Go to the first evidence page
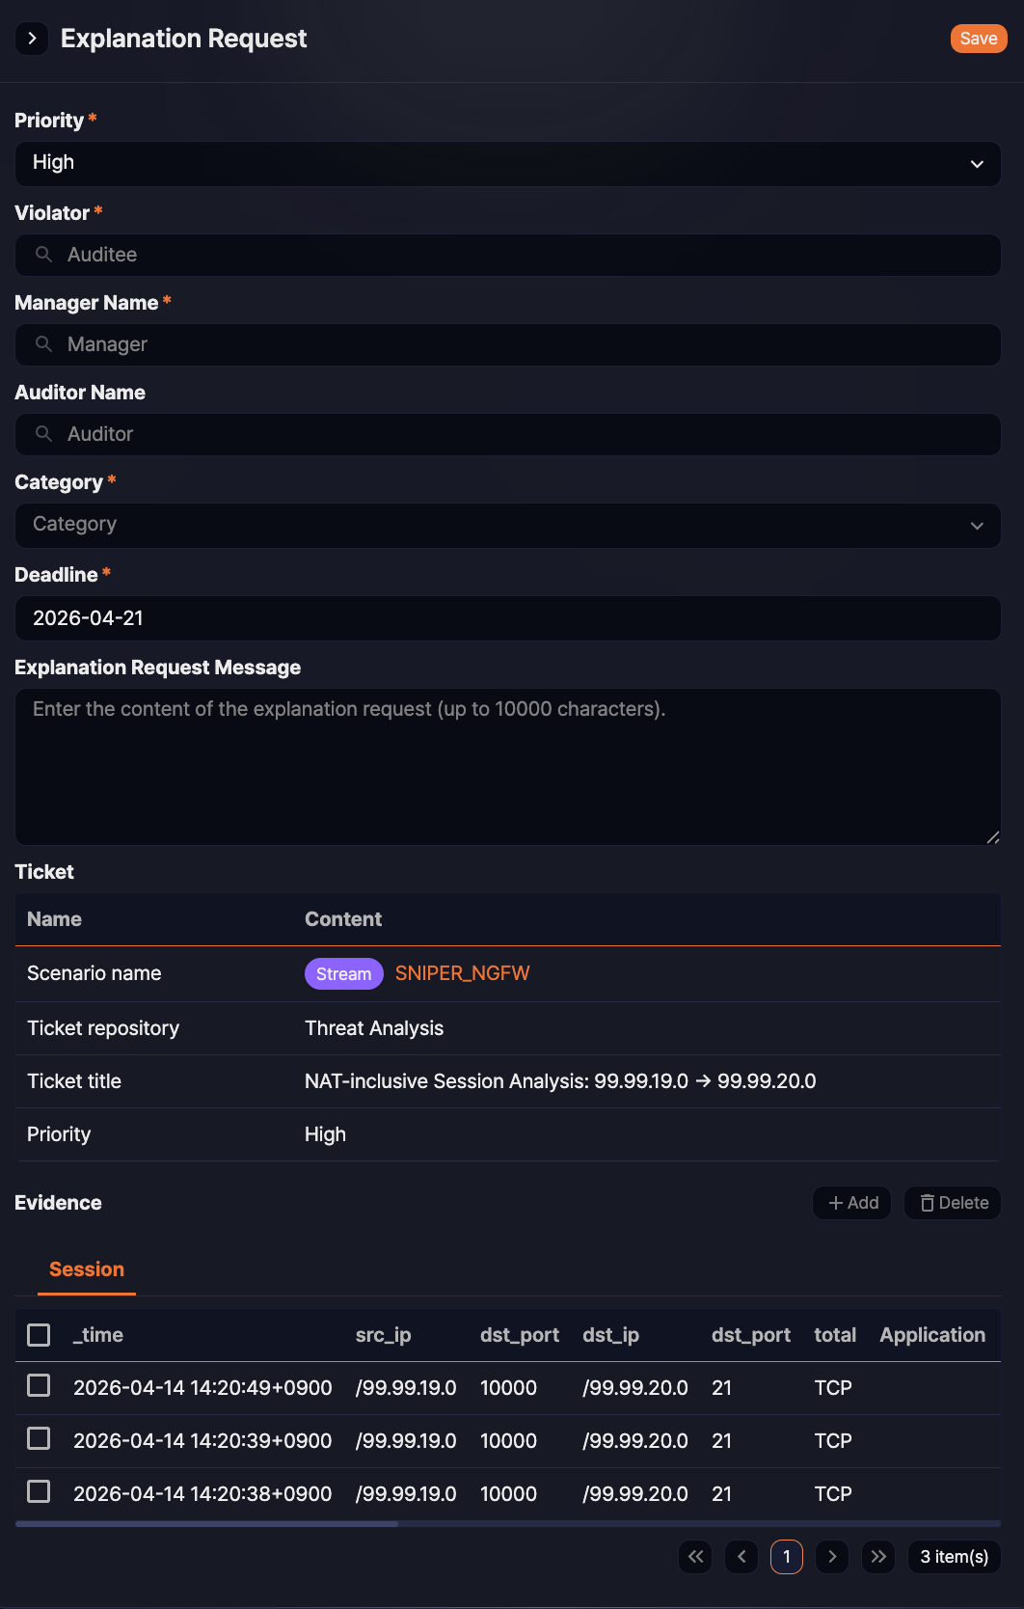Screen dimensions: 1024x1609 (695, 1556)
